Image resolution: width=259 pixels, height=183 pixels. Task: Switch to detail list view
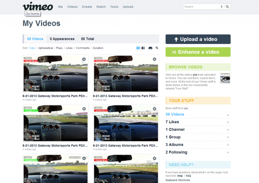[143, 48]
